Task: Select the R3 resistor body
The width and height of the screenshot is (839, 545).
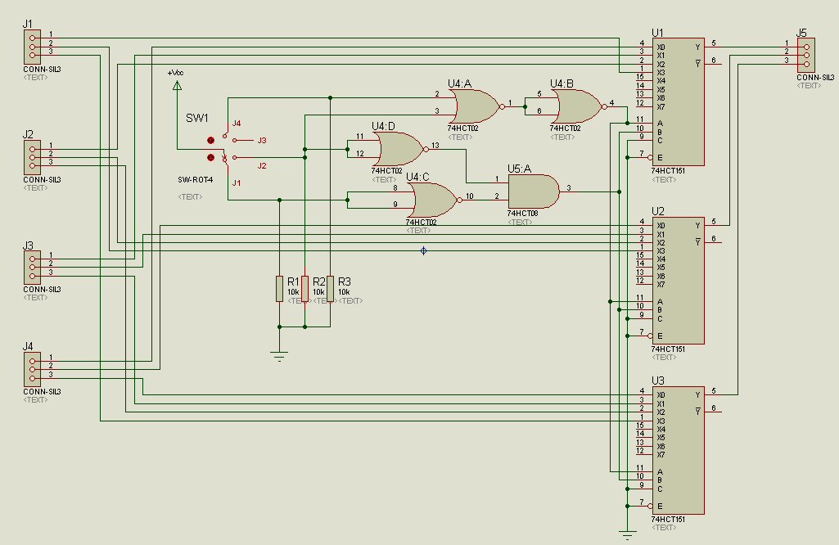Action: tap(330, 289)
